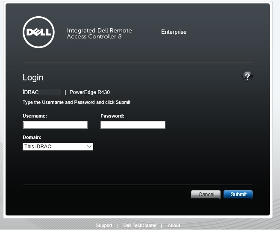Click the Login heading

pyautogui.click(x=33, y=77)
